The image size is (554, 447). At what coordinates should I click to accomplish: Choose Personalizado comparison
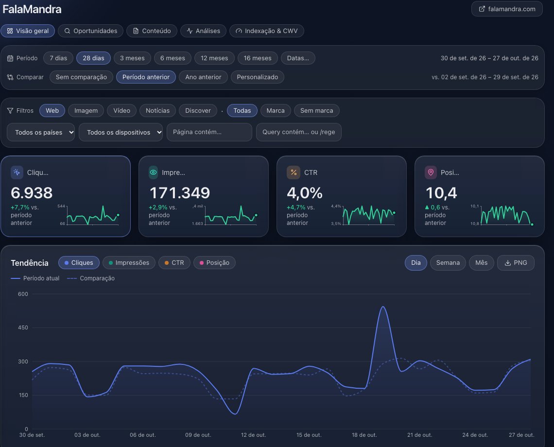tap(257, 77)
